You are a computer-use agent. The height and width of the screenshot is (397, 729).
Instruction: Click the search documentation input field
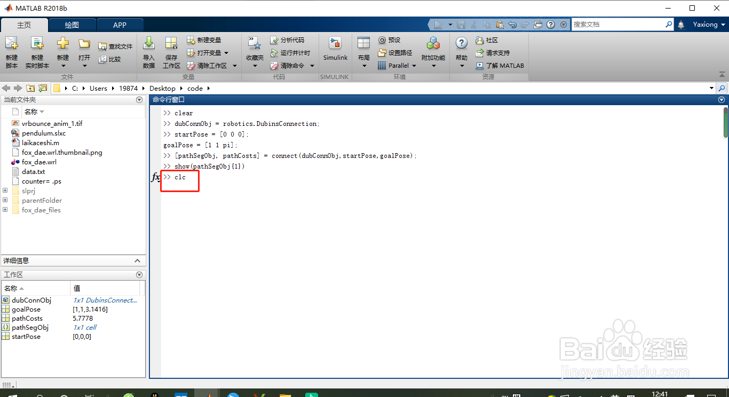pos(618,25)
